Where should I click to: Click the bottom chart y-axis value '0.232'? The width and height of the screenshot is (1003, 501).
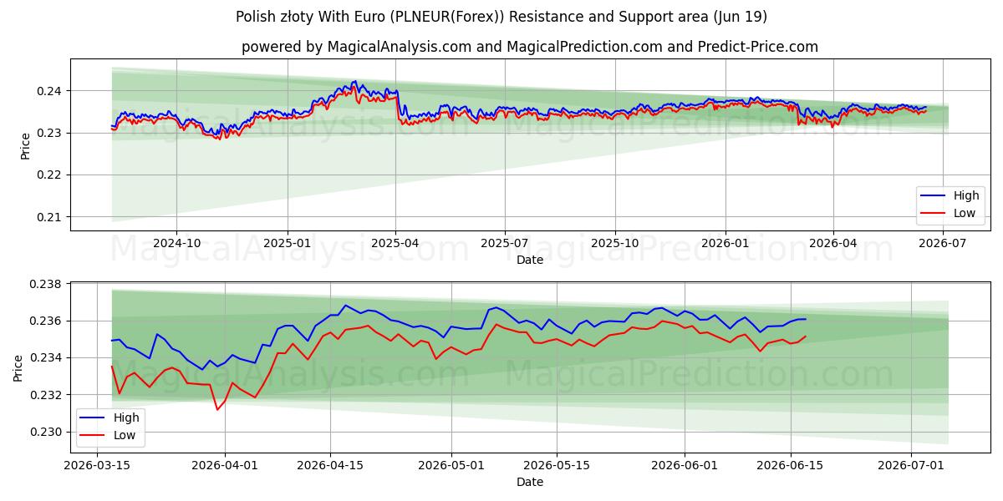[x=46, y=395]
